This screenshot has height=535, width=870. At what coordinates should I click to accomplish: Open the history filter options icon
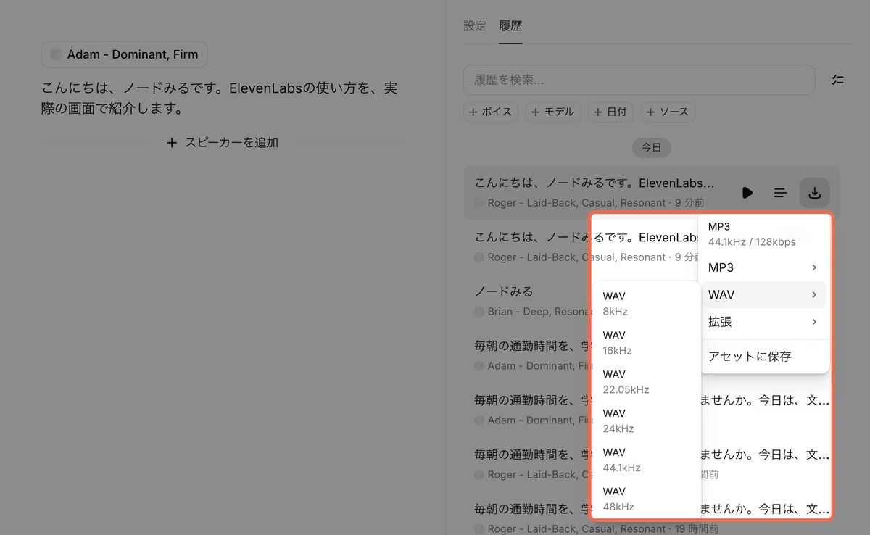pos(837,80)
